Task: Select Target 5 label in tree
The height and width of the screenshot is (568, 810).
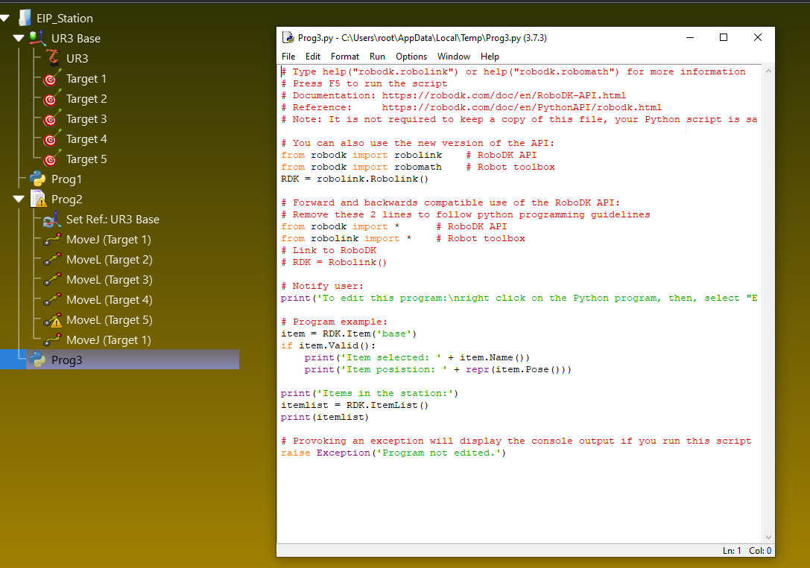Action: coord(86,159)
